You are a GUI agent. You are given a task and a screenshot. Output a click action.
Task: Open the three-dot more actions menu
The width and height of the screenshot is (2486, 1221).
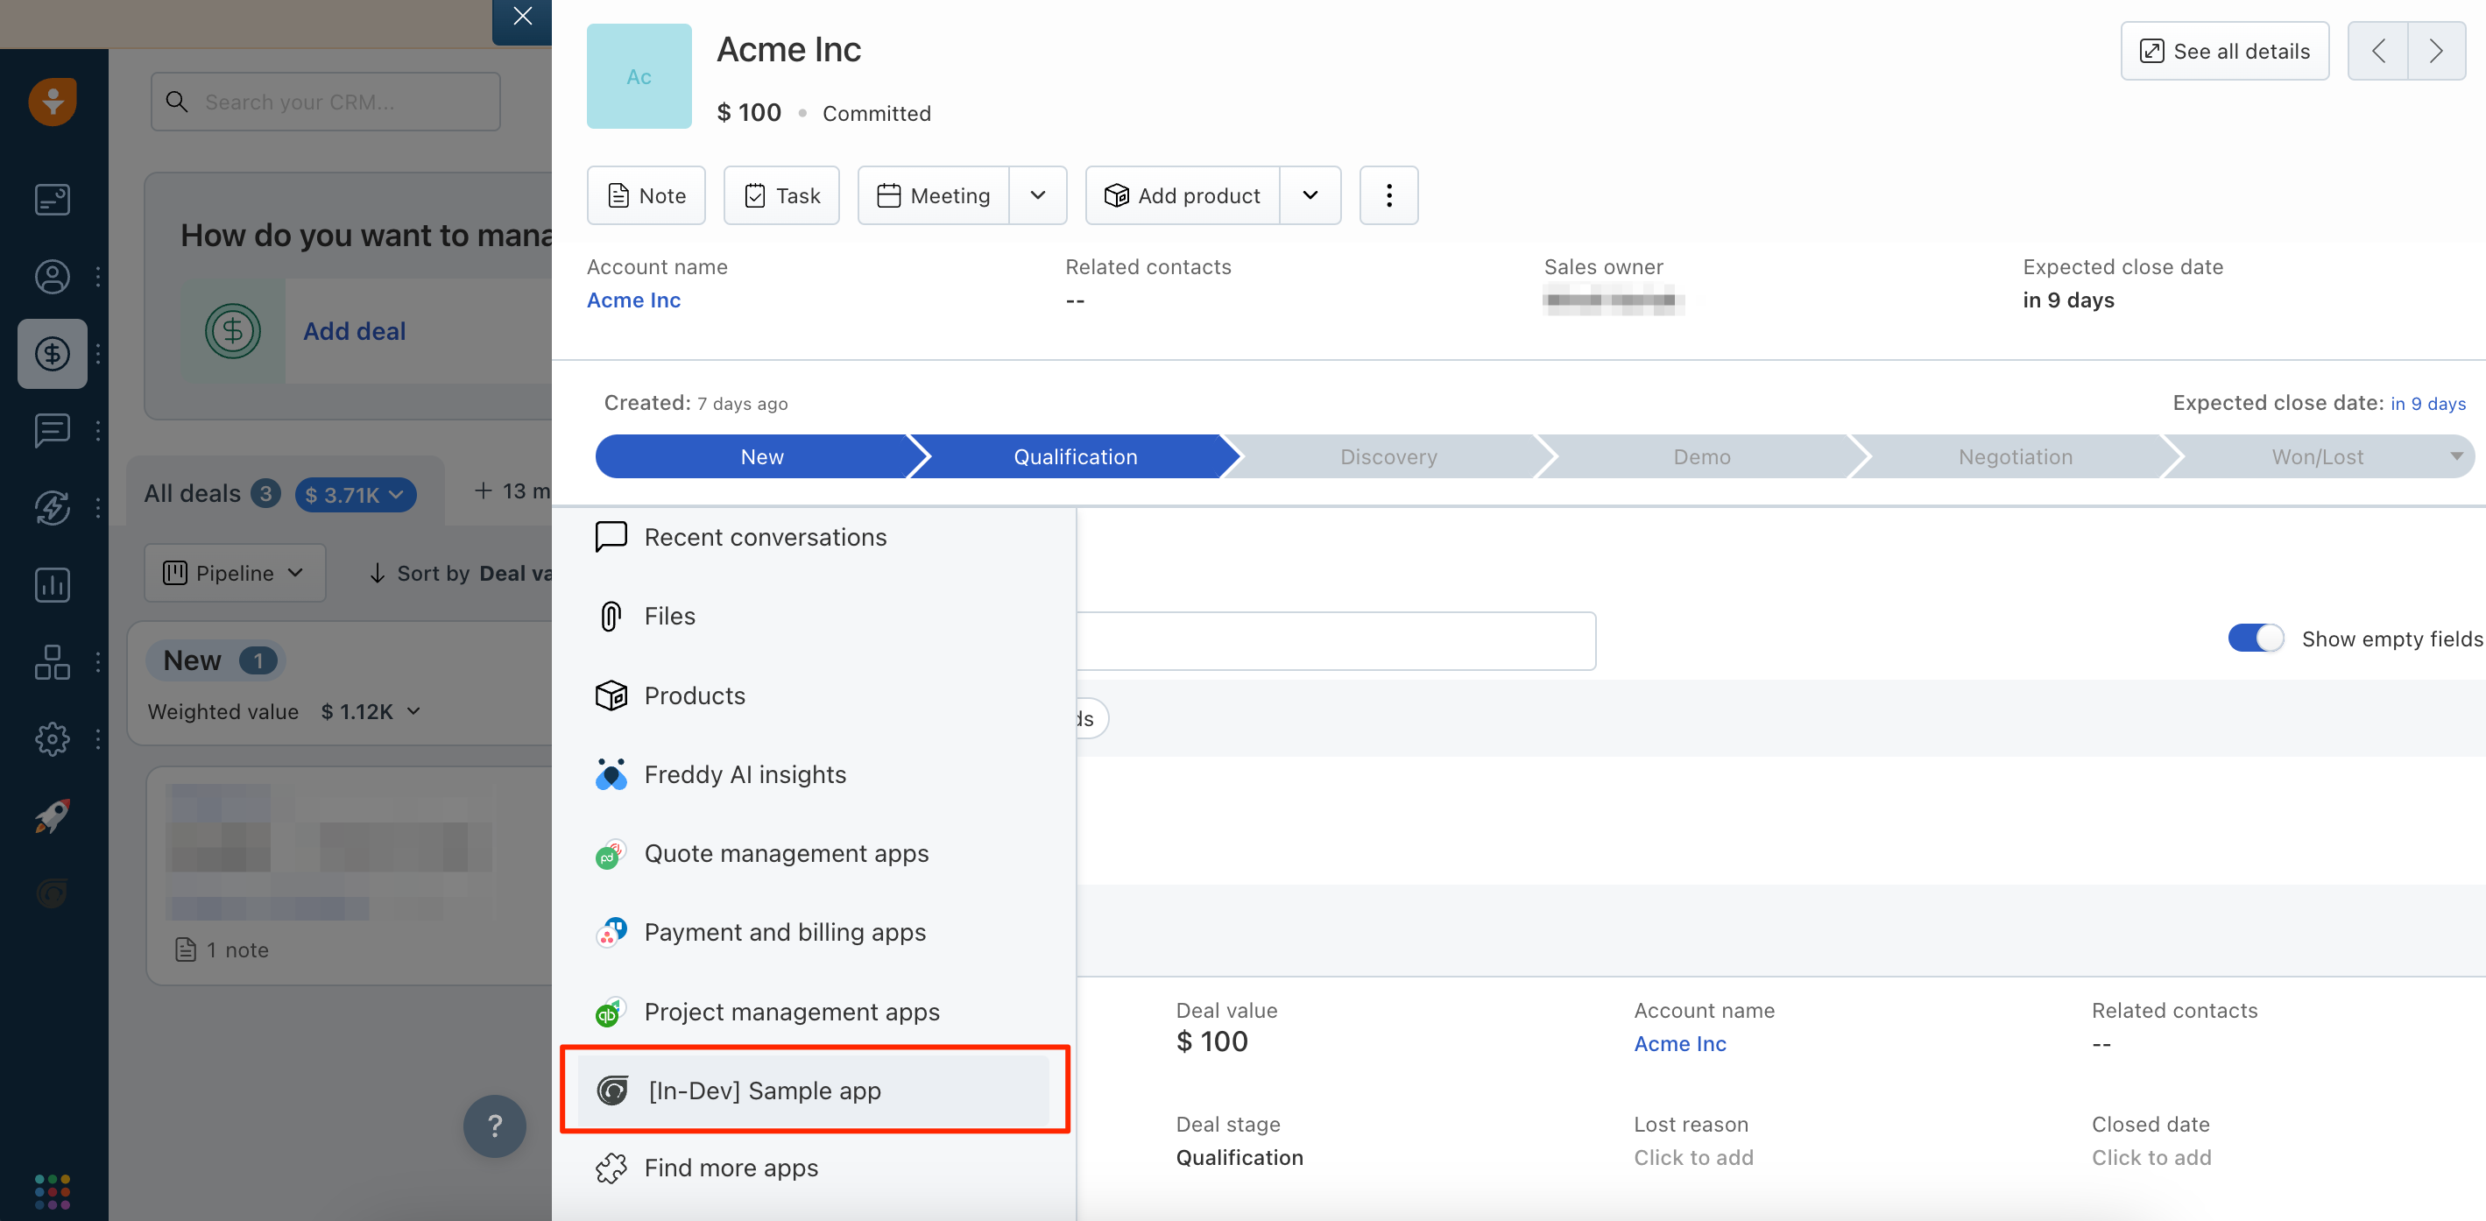(x=1388, y=196)
